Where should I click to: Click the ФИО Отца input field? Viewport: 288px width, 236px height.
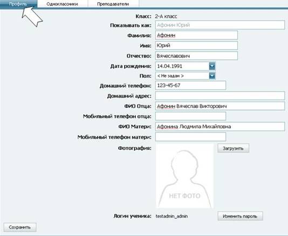tap(220, 106)
